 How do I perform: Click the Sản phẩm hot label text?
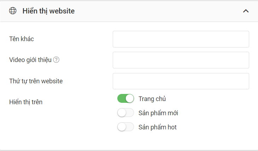158,127
